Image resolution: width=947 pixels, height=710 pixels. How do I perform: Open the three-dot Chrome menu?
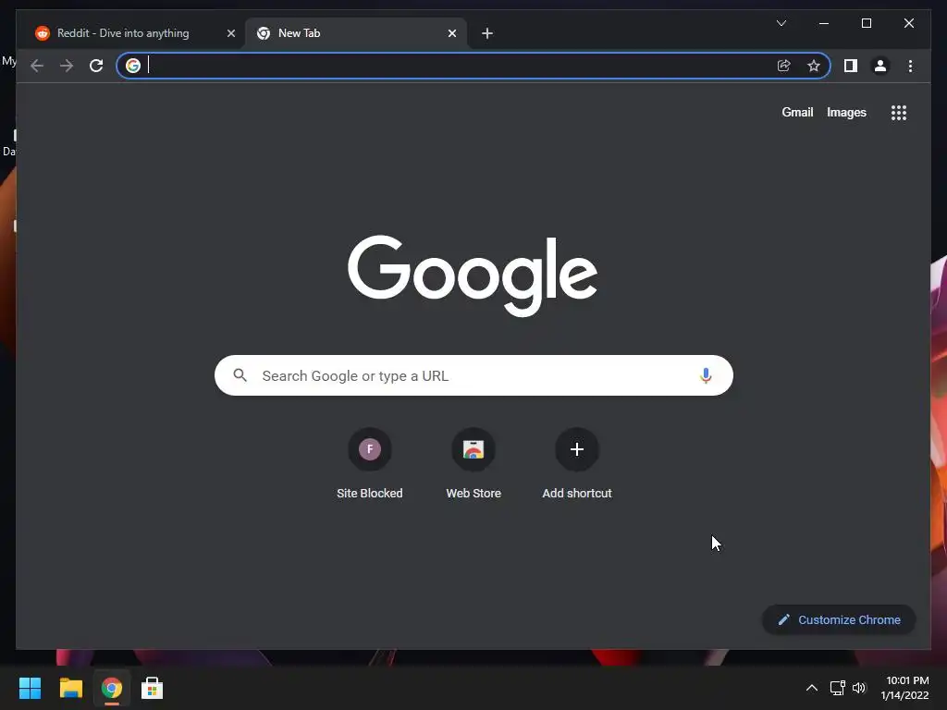[910, 66]
